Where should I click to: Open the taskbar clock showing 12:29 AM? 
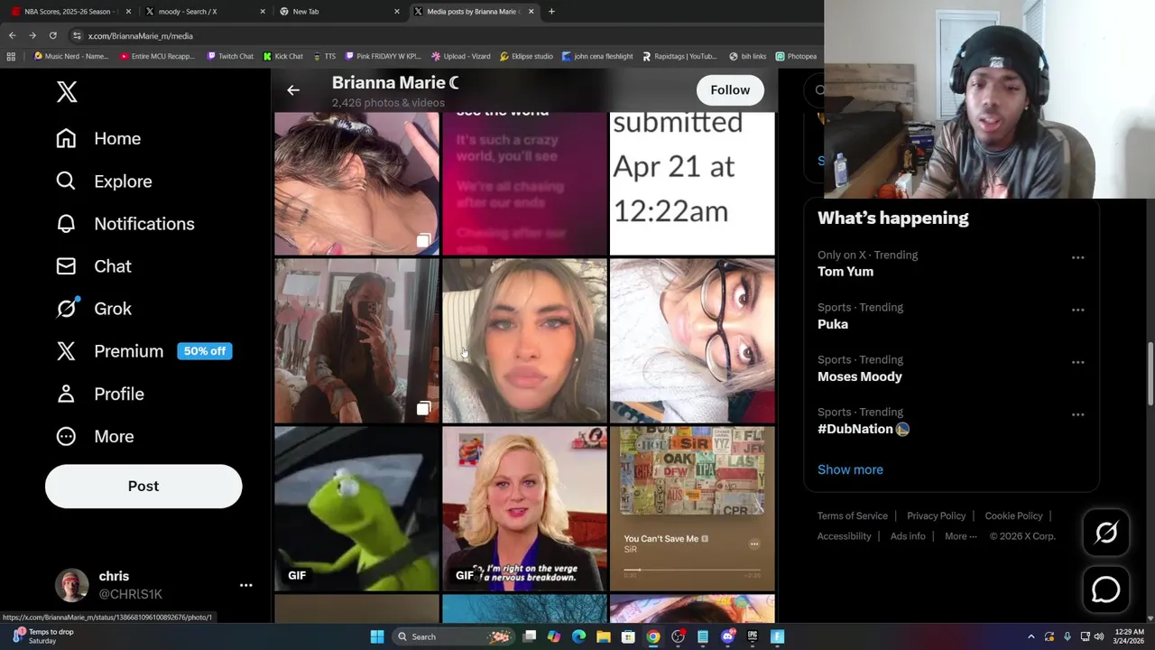1129,636
